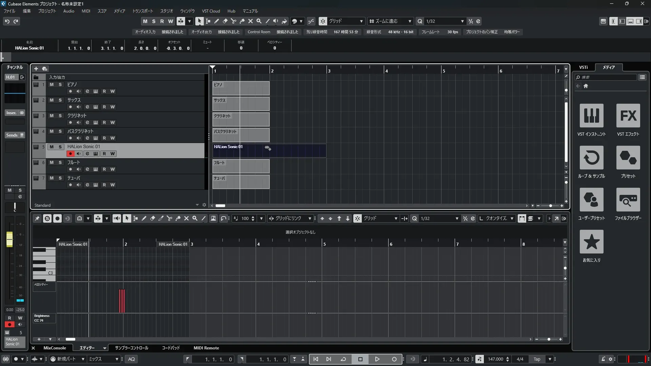Click the Add Track plus icon
The image size is (651, 366).
coord(36,68)
